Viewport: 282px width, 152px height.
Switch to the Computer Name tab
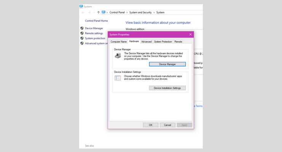(x=118, y=42)
